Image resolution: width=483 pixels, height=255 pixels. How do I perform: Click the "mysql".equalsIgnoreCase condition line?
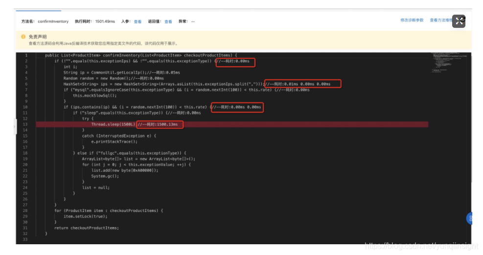[186, 90]
